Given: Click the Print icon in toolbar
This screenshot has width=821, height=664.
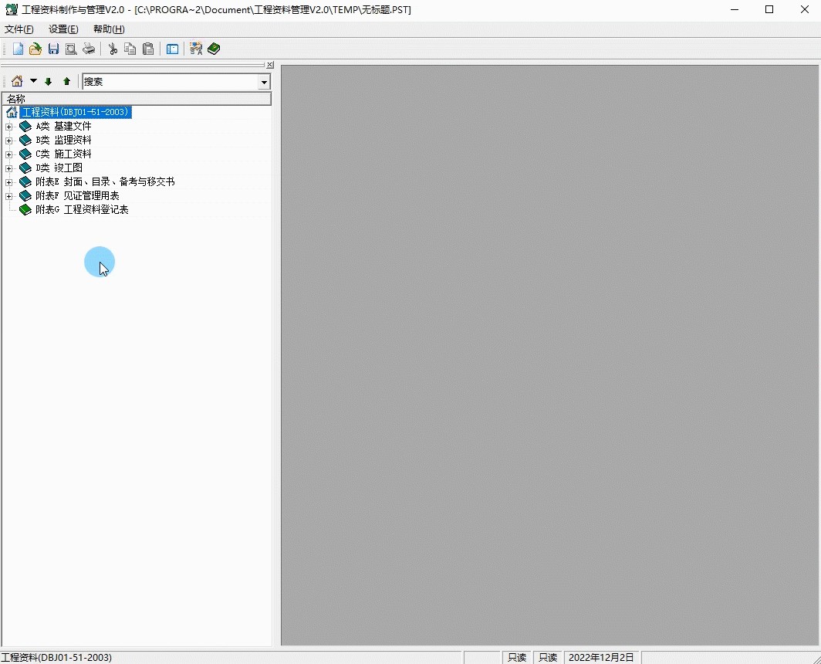Looking at the screenshot, I should [x=89, y=49].
